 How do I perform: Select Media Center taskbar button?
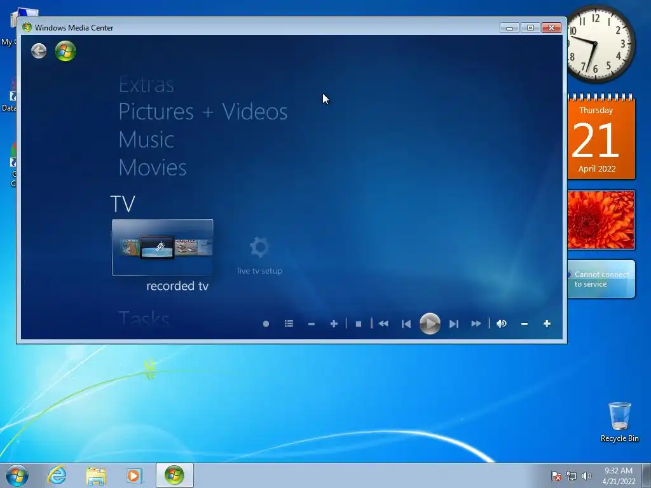(174, 475)
